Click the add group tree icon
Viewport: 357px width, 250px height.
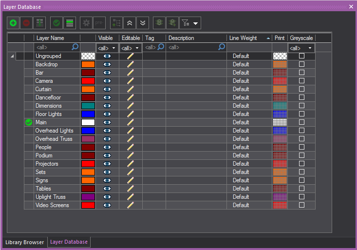[116, 22]
